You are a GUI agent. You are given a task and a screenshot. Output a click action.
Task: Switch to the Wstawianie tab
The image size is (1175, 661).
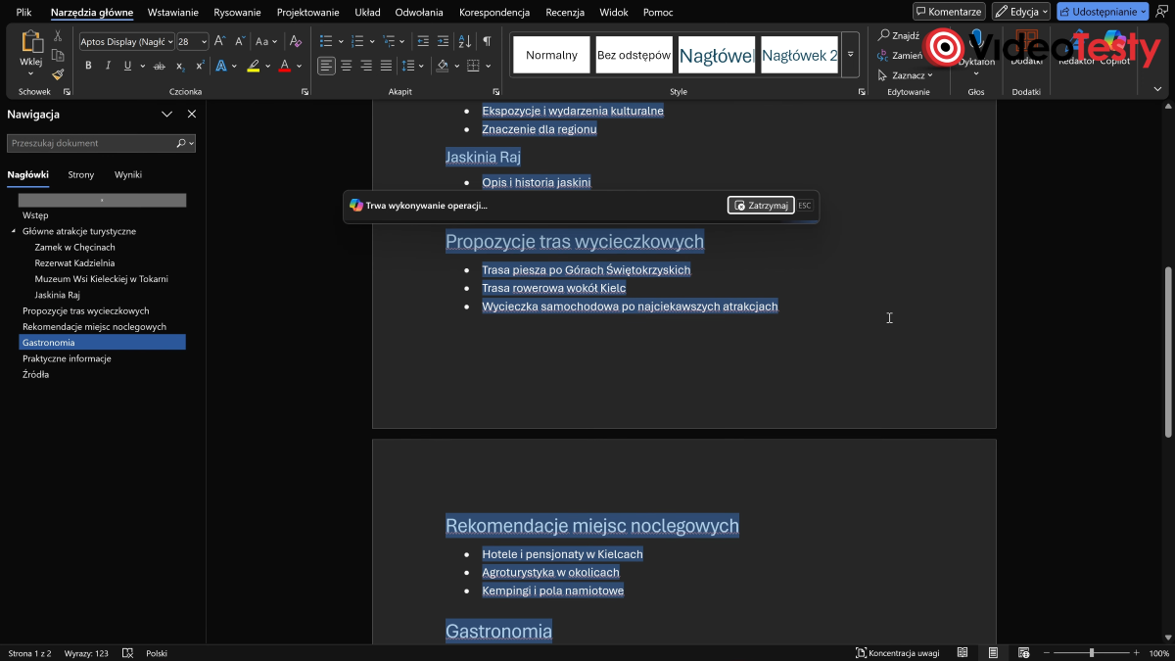click(173, 13)
